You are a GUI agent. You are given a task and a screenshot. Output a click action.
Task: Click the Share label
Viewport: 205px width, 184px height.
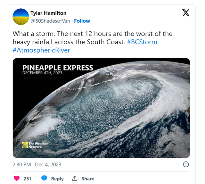88,179
